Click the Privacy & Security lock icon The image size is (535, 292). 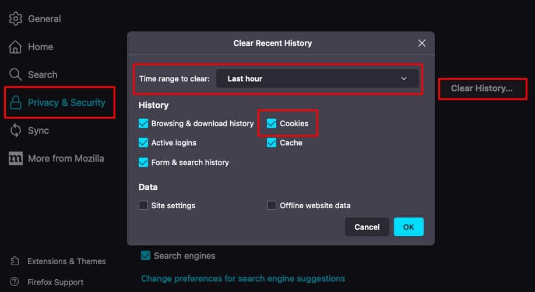(15, 102)
